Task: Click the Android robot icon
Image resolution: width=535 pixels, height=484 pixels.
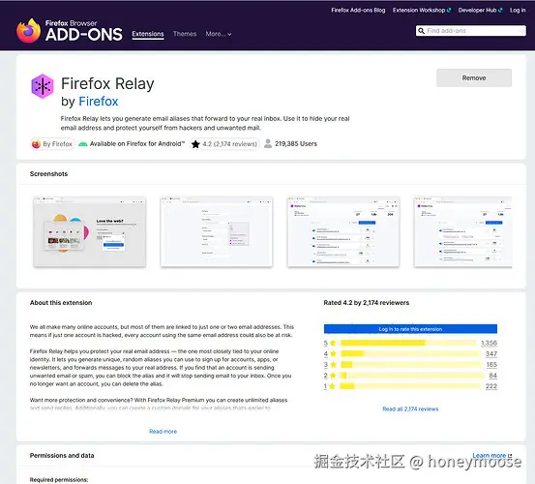Action: (83, 144)
